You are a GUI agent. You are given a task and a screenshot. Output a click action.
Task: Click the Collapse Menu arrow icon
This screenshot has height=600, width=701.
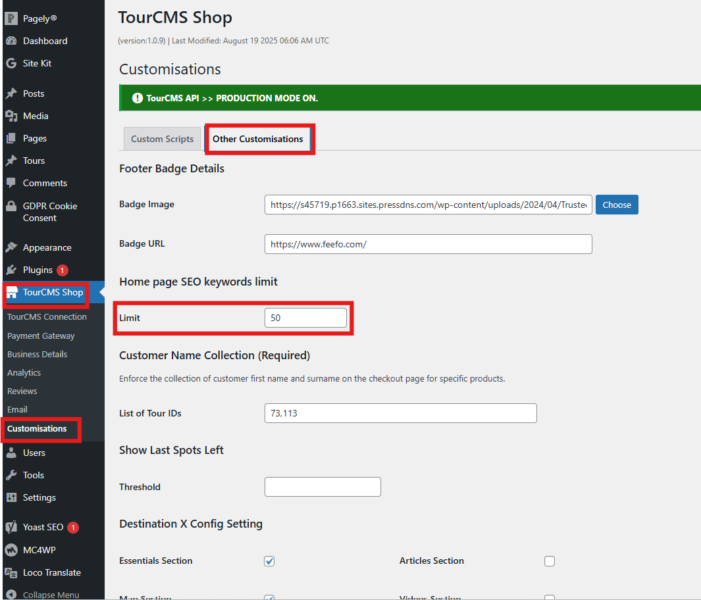11,595
